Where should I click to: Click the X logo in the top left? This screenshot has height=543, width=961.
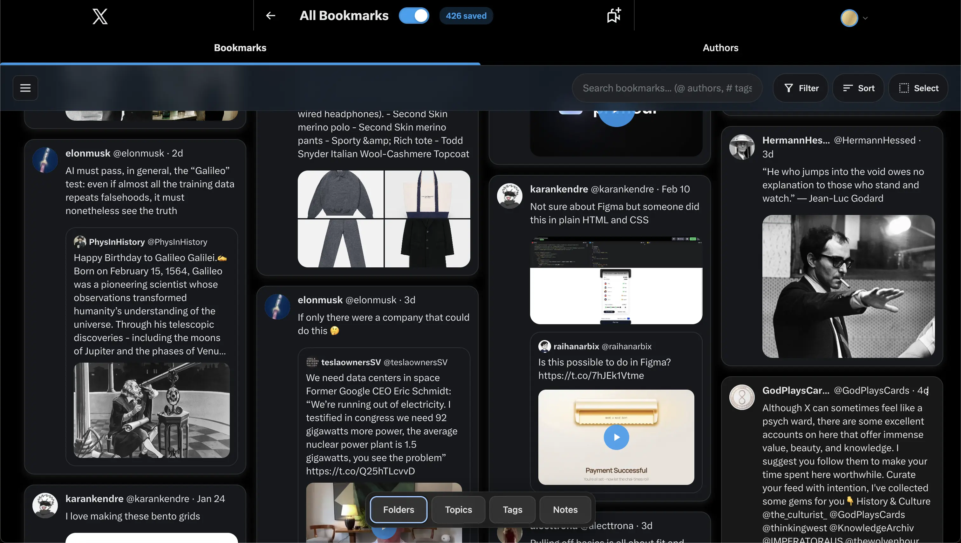[x=99, y=17]
